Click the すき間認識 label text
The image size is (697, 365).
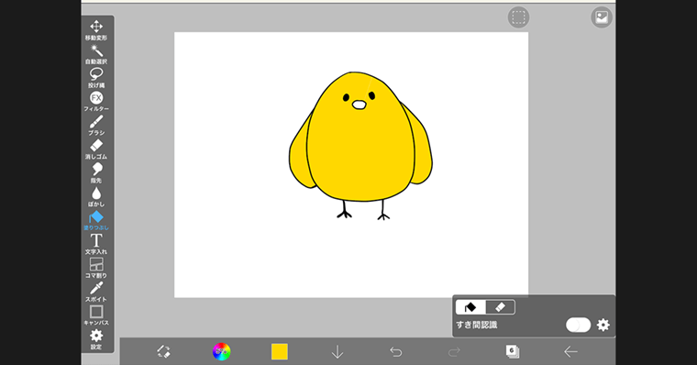point(477,325)
